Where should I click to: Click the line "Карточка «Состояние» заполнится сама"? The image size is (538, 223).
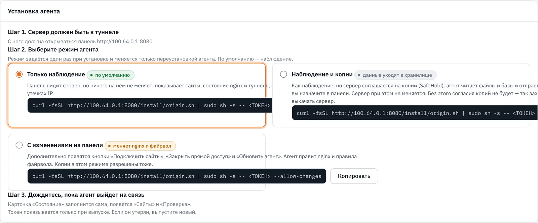point(100,204)
